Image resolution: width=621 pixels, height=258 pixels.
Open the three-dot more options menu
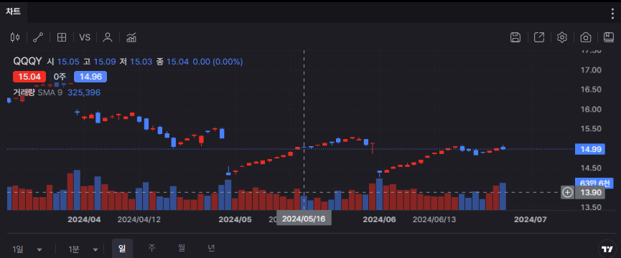(612, 14)
